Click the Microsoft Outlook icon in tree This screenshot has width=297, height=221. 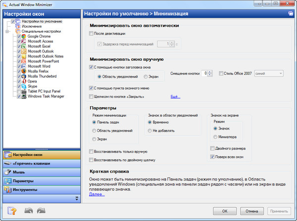tap(24, 51)
